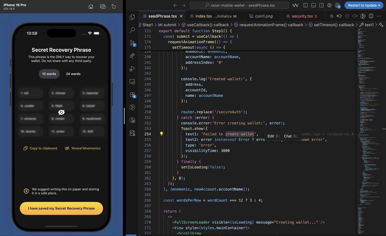Image resolution: width=386 pixels, height=236 pixels.
Task: Go to next change using right circle-arrow icon
Action: [x=355, y=16]
